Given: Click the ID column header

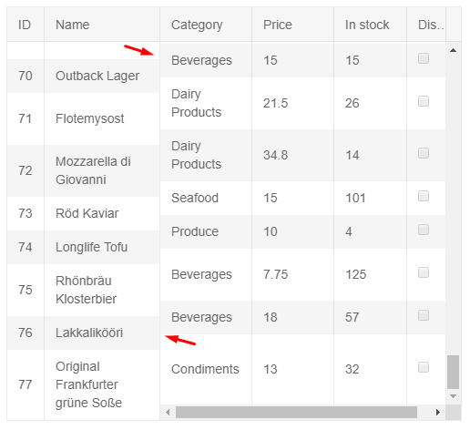Looking at the screenshot, I should pos(26,25).
